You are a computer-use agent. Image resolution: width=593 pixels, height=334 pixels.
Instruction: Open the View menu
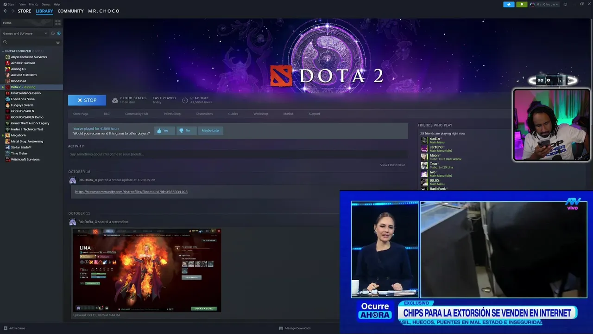coord(22,4)
